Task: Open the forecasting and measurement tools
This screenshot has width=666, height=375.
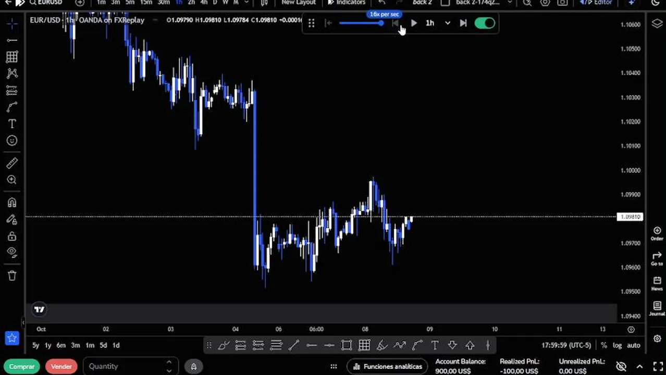Action: 12,90
